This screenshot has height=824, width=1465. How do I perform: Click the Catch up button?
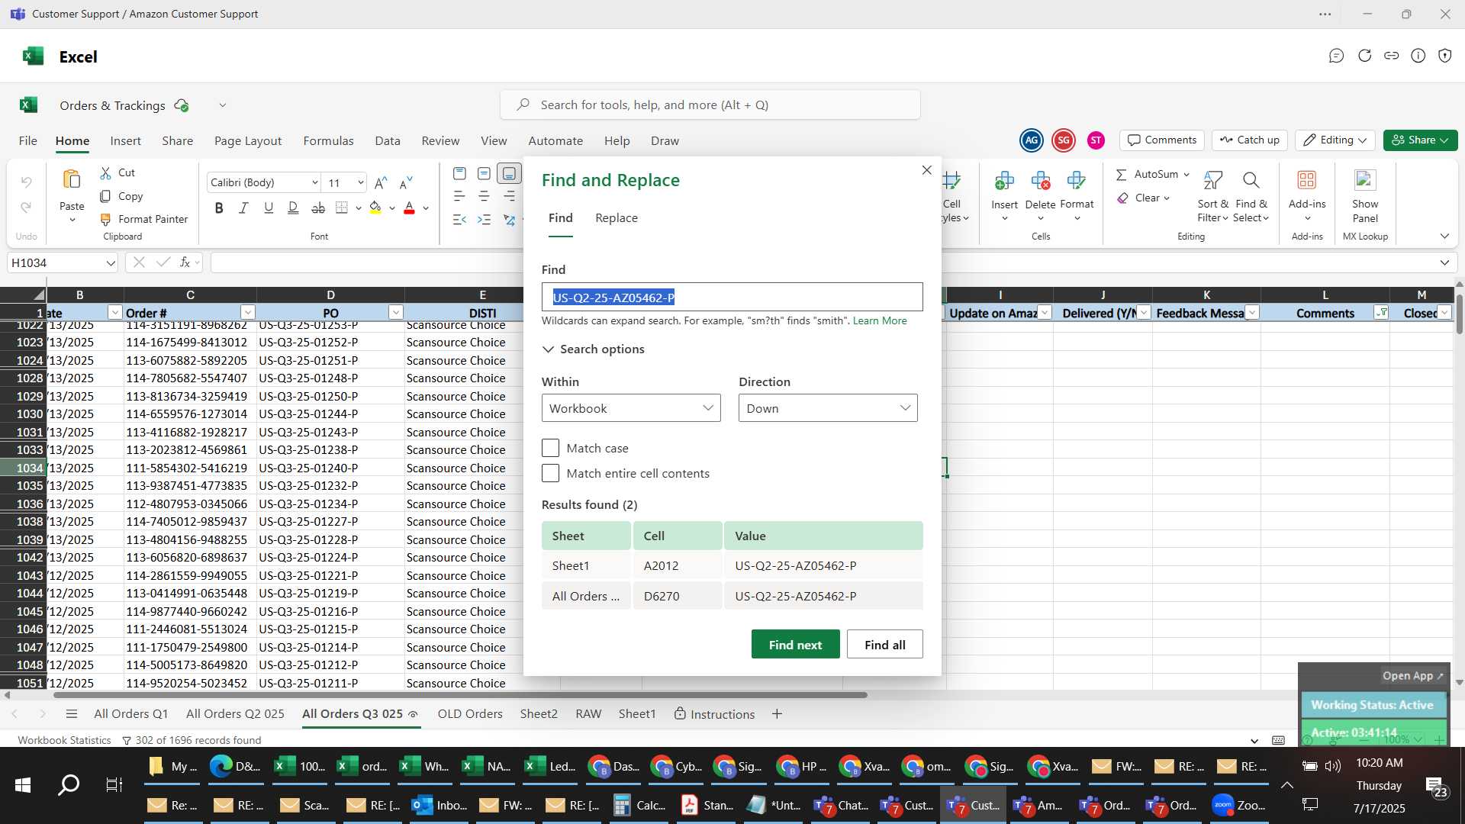click(x=1250, y=140)
